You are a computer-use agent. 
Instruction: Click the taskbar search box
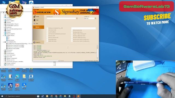point(20,96)
